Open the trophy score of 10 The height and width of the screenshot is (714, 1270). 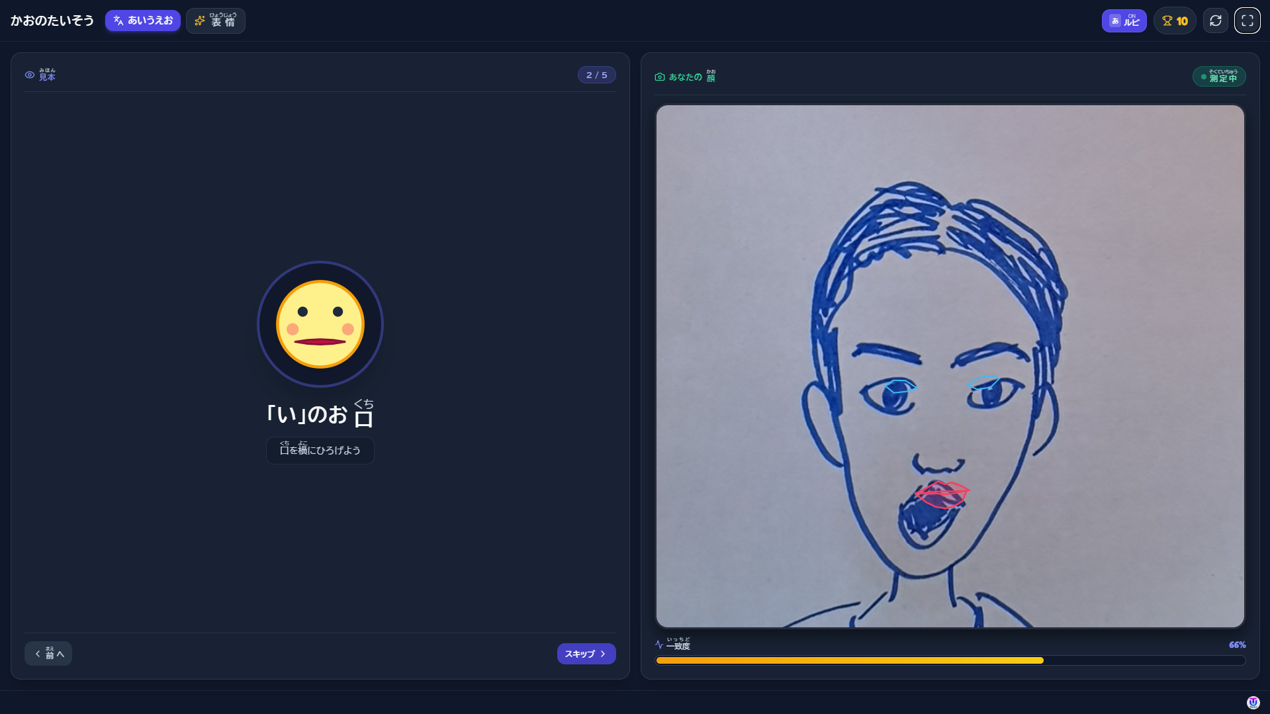1175,21
